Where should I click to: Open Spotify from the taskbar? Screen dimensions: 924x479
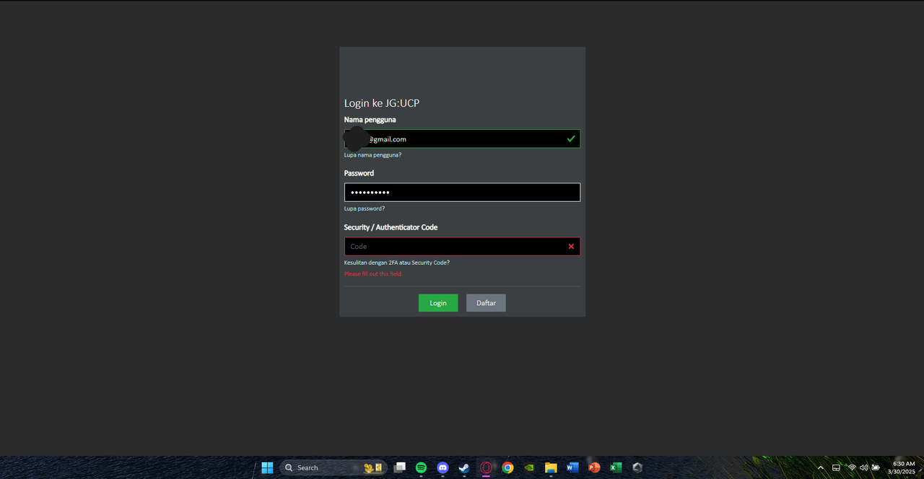point(422,467)
